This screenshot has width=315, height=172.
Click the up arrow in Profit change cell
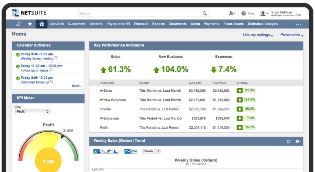coord(239,128)
